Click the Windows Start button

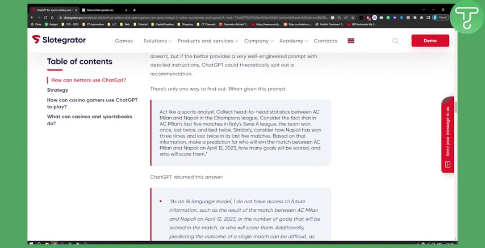(x=31, y=243)
